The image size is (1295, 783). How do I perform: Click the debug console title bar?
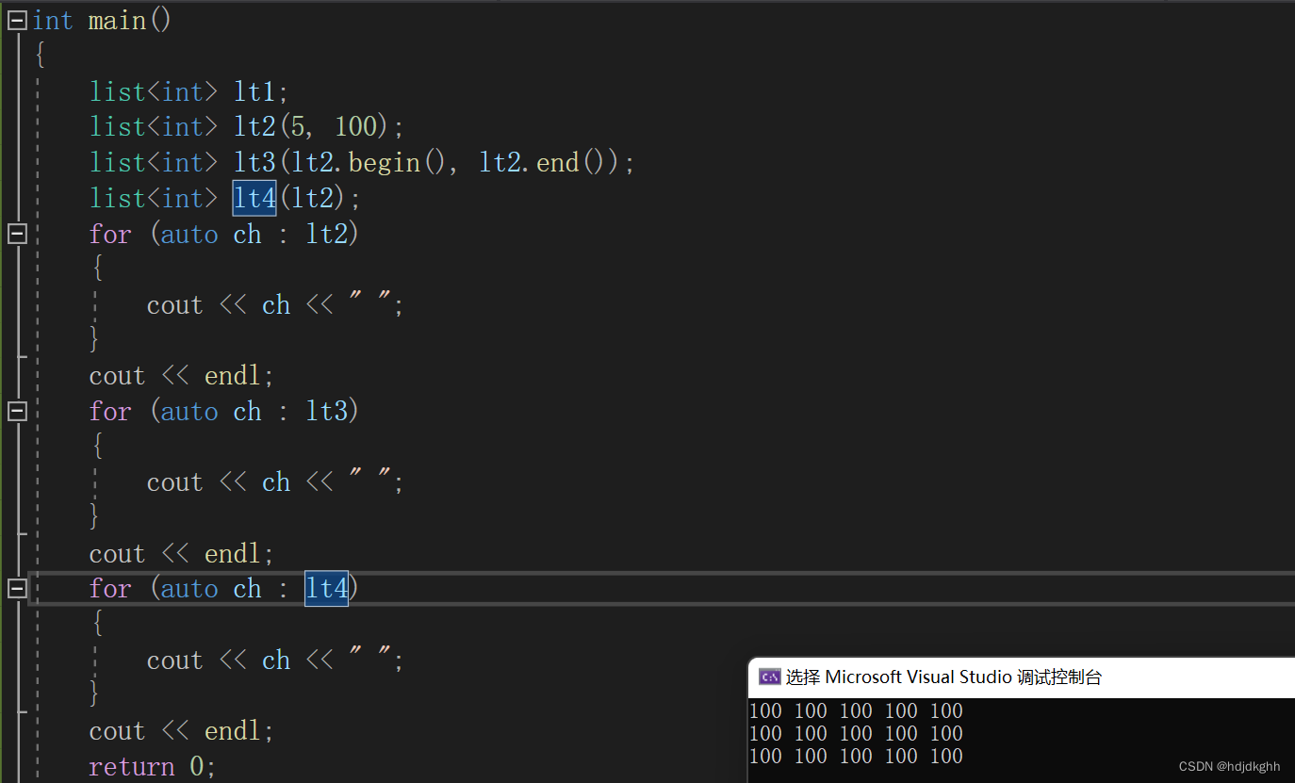pyautogui.click(x=1021, y=677)
